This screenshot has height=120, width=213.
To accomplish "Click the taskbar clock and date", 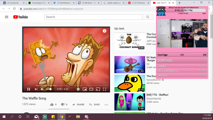I will coord(207,117).
